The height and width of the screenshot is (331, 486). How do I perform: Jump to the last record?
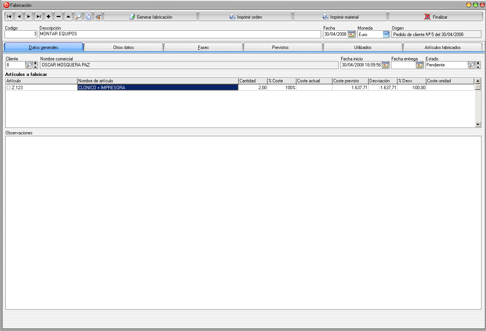(x=38, y=17)
